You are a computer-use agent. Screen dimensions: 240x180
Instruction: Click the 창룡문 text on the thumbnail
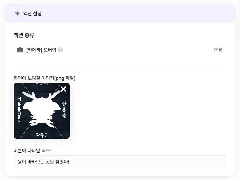pos(64,109)
